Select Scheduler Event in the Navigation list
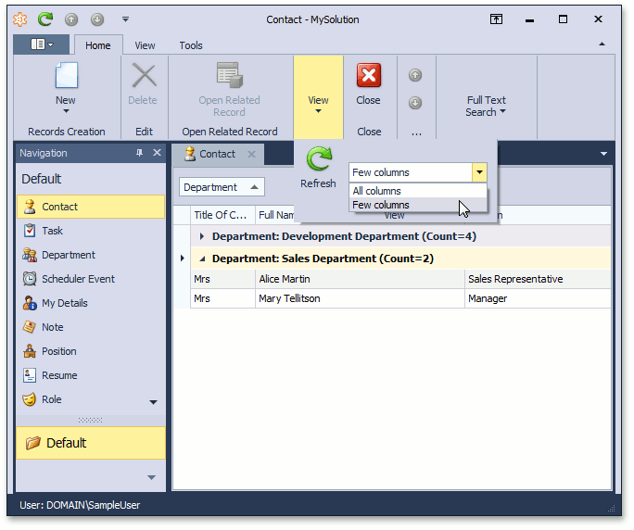 tap(91, 279)
